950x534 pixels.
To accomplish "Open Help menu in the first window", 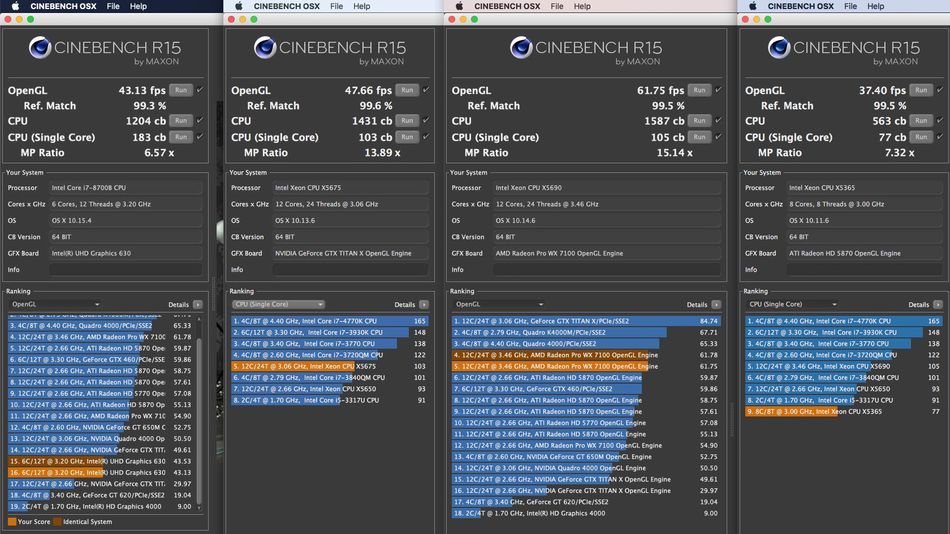I will click(x=138, y=6).
